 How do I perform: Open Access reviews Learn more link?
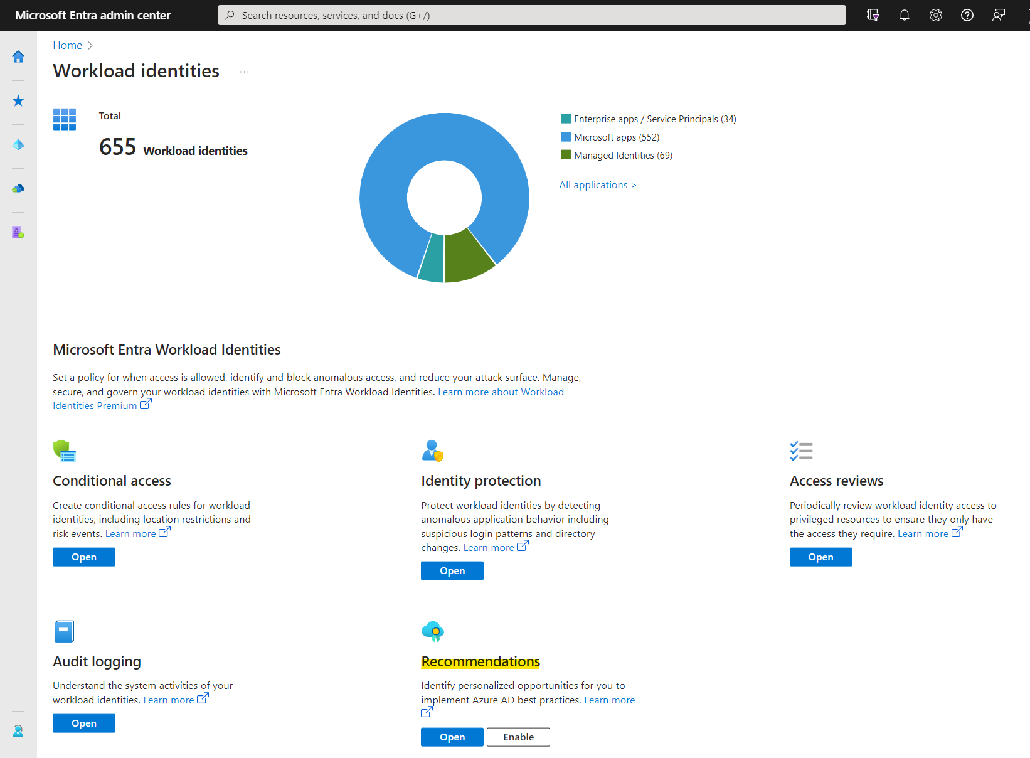pos(930,533)
